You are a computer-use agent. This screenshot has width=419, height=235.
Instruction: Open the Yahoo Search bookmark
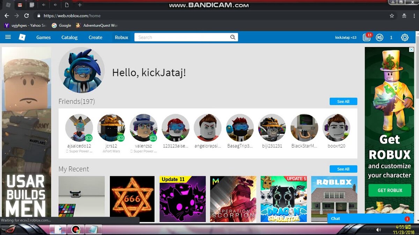click(x=25, y=25)
